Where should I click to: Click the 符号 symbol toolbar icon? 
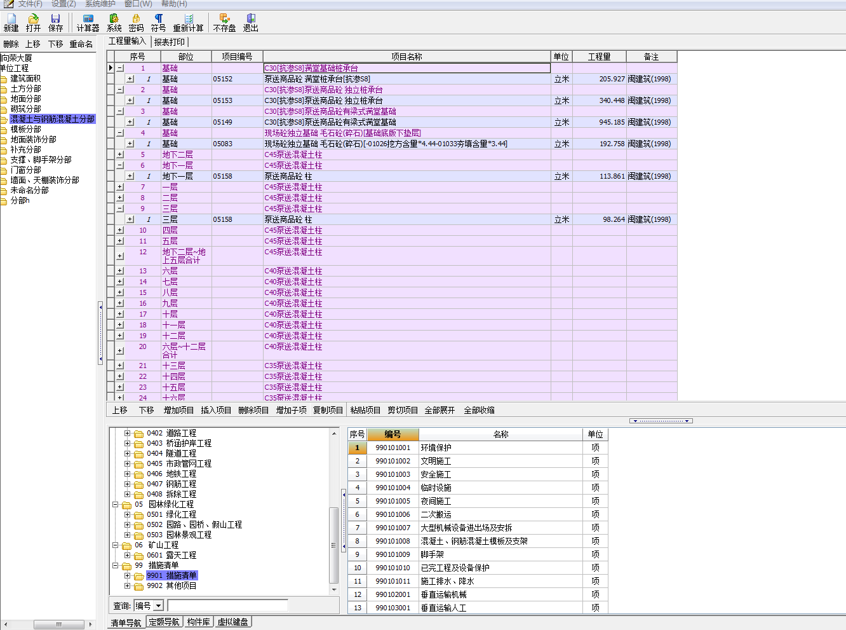point(159,23)
